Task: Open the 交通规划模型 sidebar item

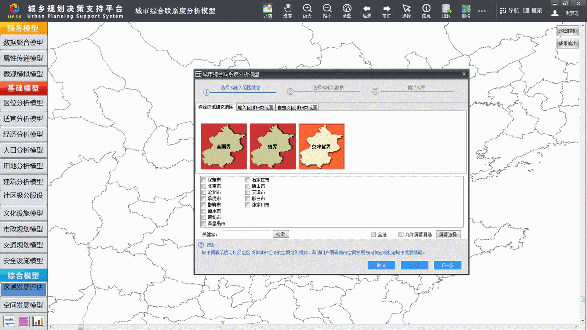Action: coord(23,245)
